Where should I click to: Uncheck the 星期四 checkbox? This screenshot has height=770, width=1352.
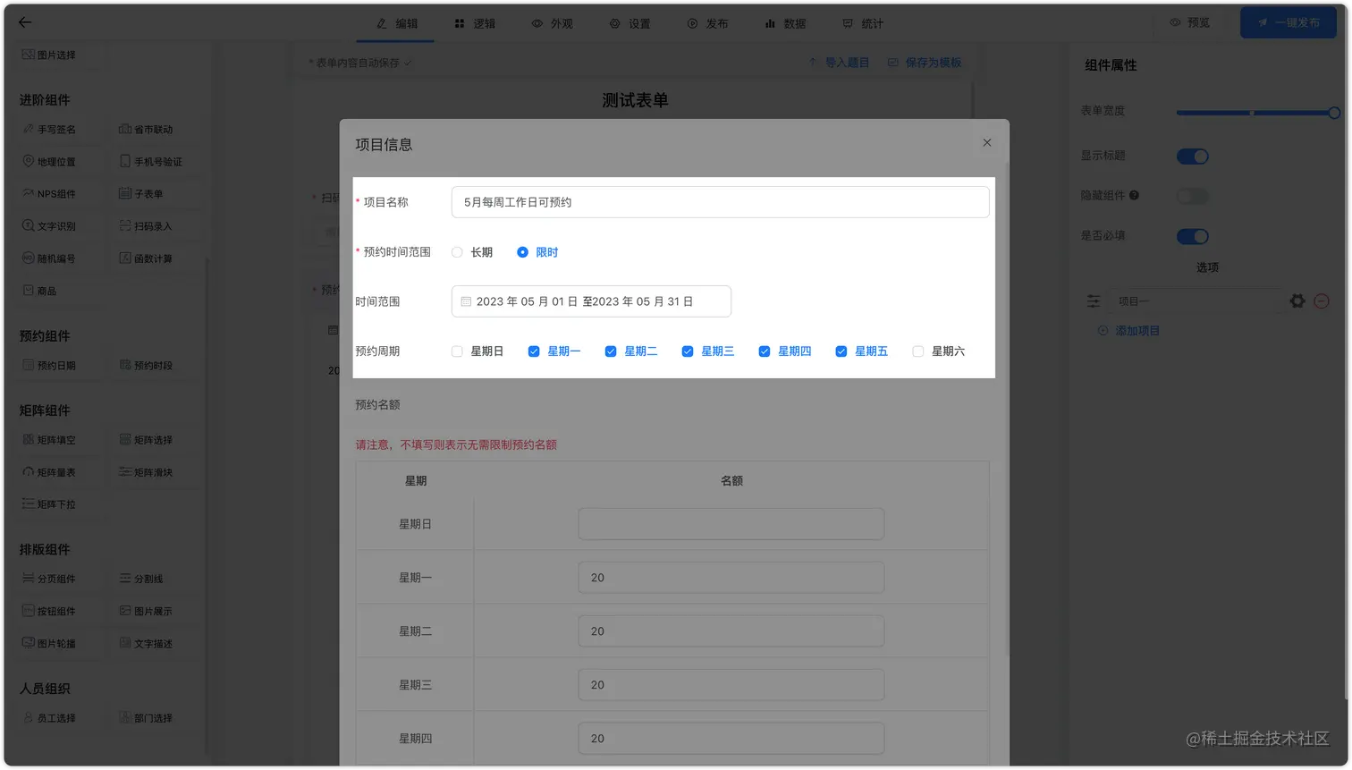[765, 351]
